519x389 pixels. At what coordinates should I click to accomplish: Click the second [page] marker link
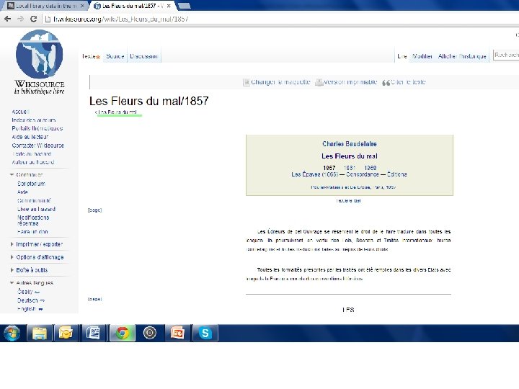click(x=94, y=299)
